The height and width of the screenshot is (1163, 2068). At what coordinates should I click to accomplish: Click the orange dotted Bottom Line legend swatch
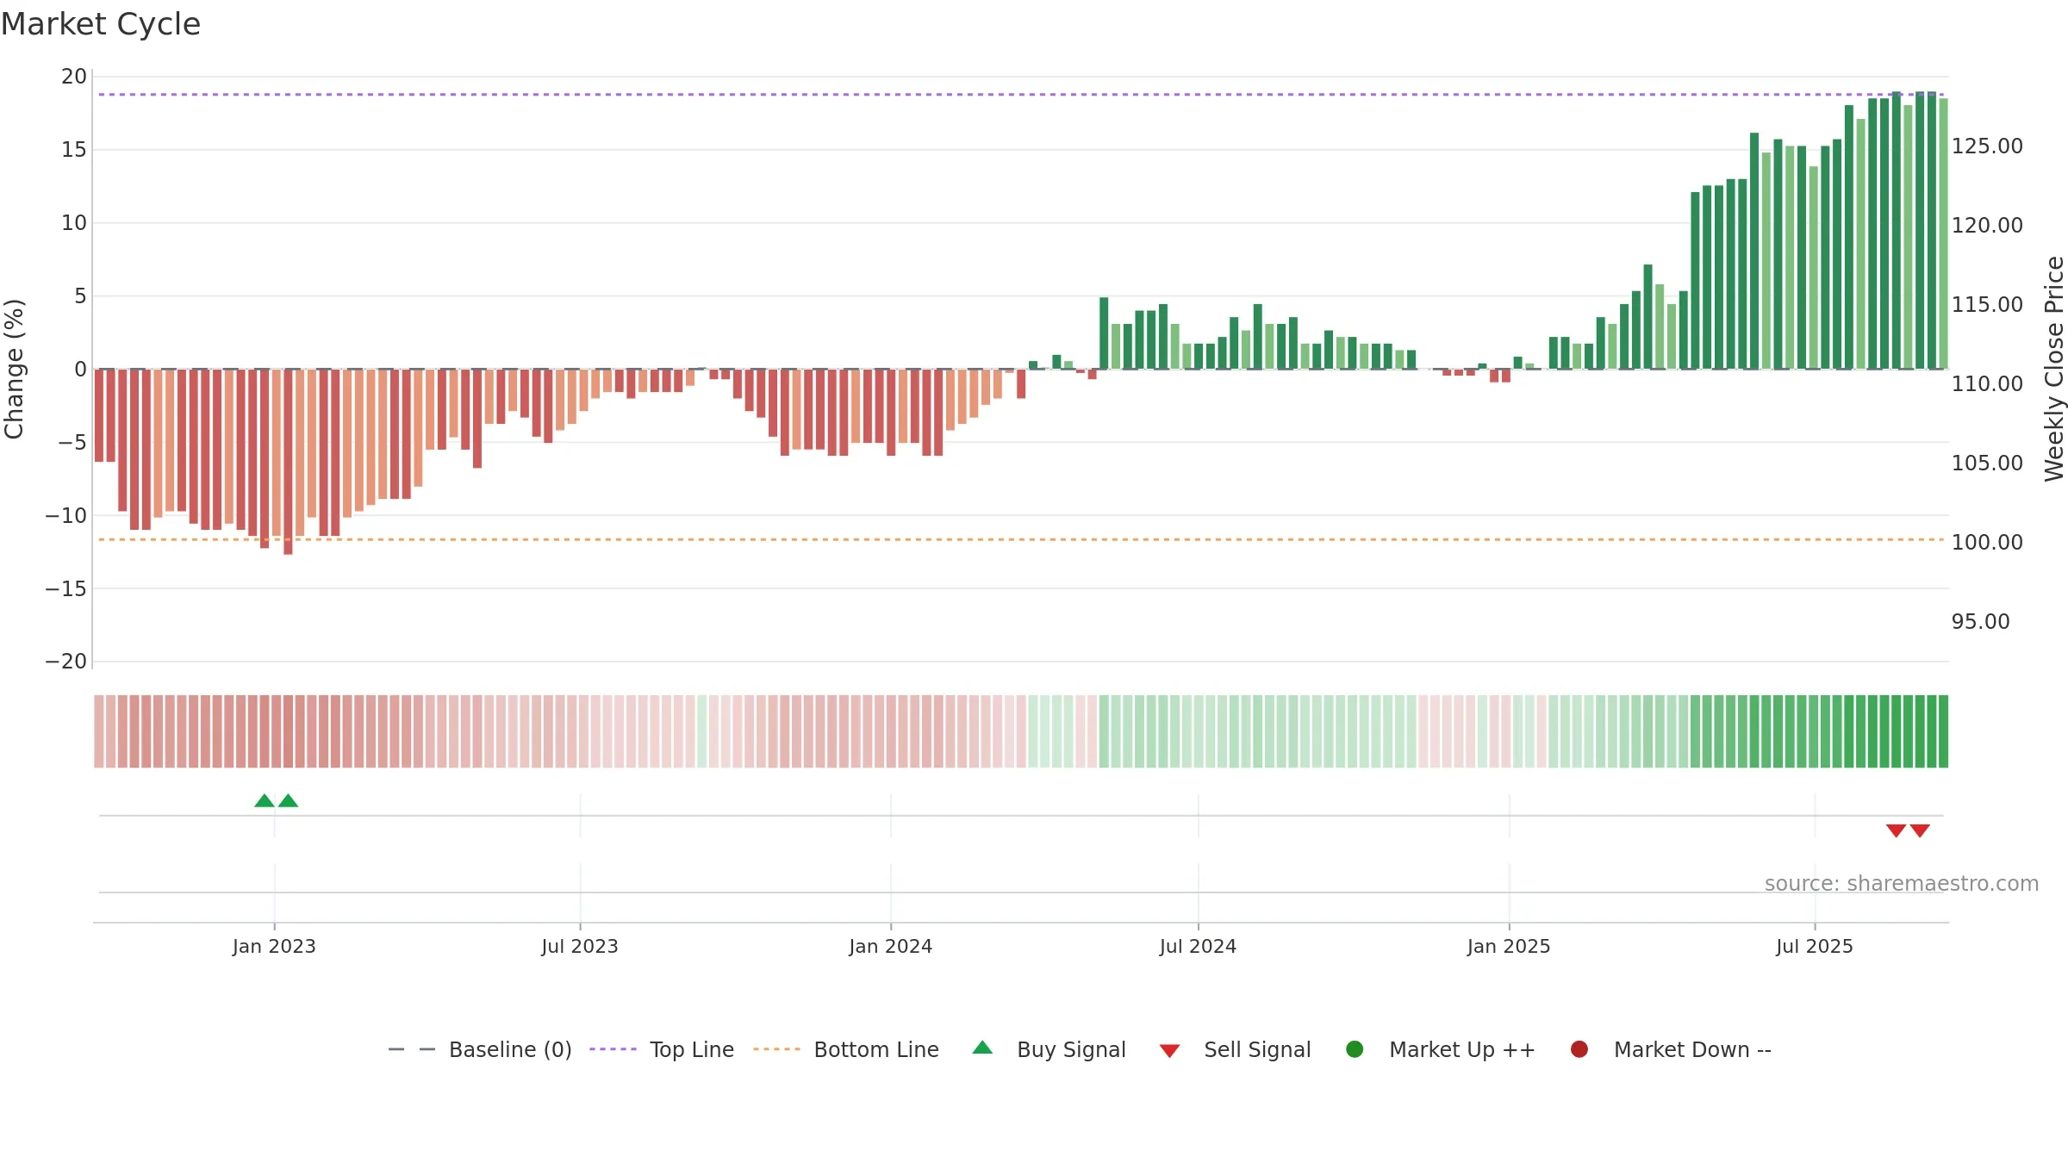pos(776,1049)
